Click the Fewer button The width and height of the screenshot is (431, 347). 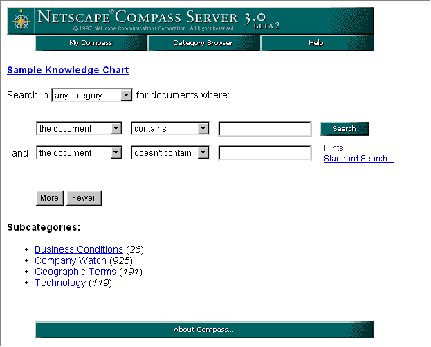84,198
